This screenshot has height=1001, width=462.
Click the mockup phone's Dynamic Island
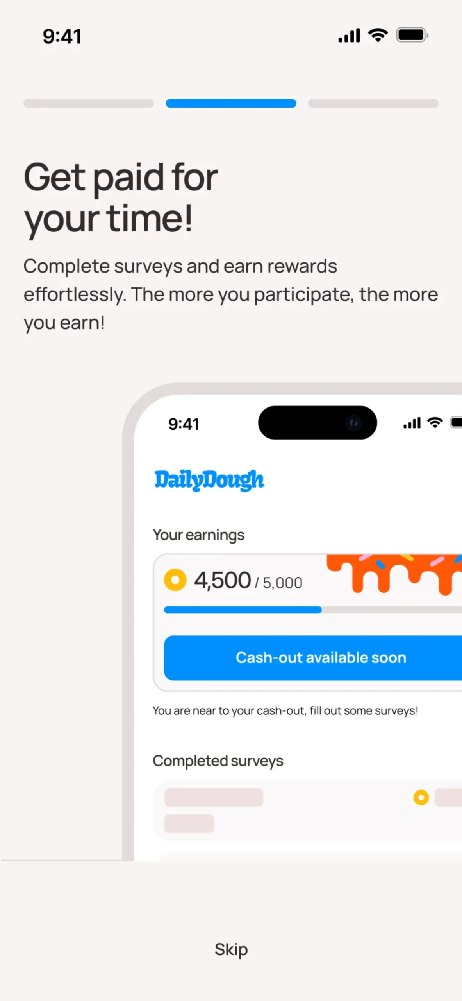click(318, 423)
